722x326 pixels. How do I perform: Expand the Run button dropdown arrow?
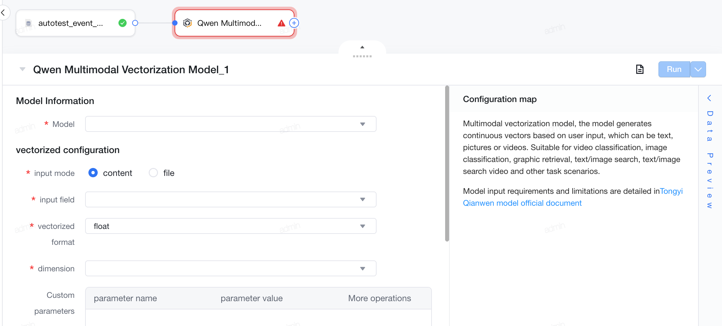(x=698, y=69)
